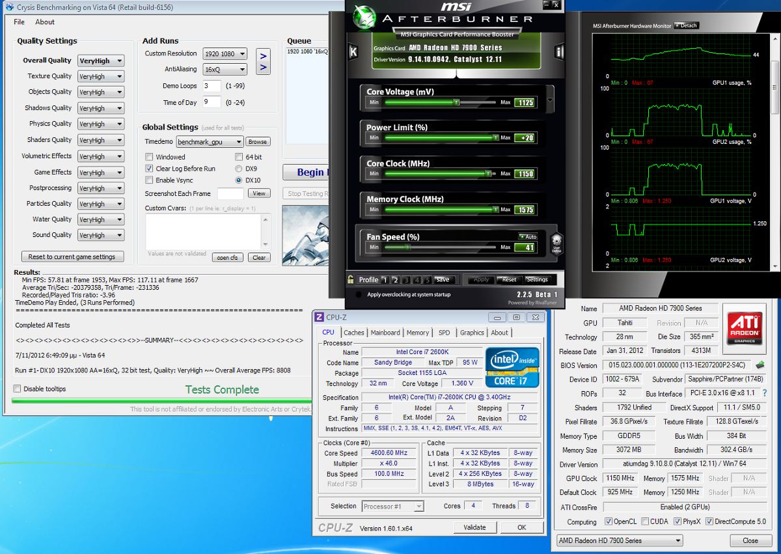Check Disable tooltips

(x=17, y=389)
